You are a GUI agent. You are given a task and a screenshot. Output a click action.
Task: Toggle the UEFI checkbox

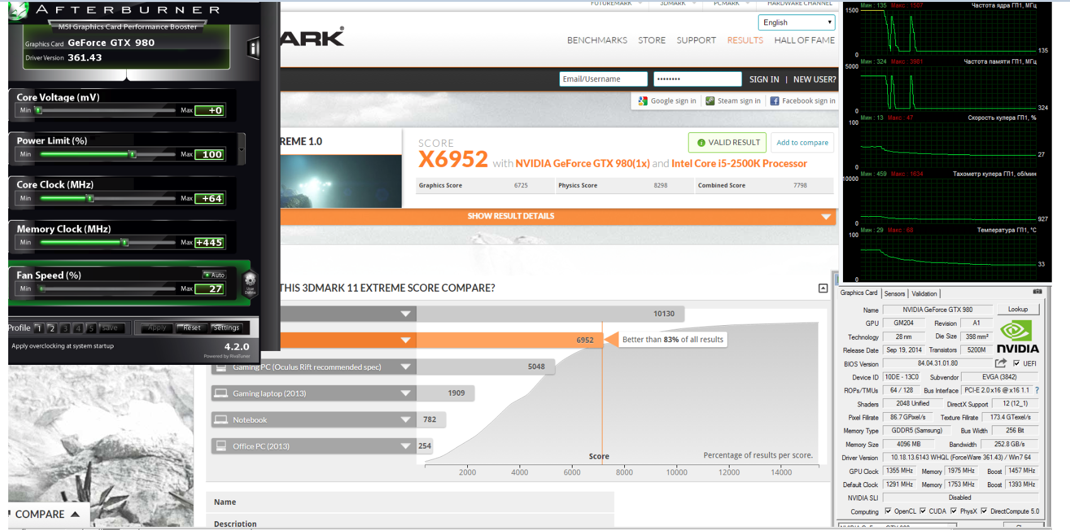(1016, 364)
